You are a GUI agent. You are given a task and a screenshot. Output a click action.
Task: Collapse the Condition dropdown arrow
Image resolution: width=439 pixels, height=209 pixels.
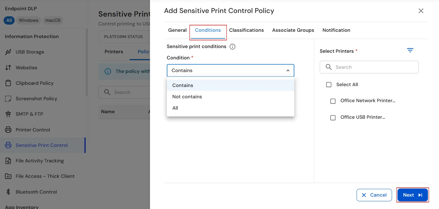[288, 70]
